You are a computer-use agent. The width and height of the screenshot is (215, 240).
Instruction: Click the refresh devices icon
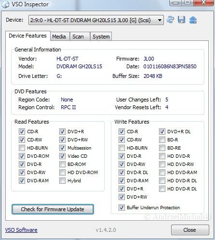pos(170,20)
